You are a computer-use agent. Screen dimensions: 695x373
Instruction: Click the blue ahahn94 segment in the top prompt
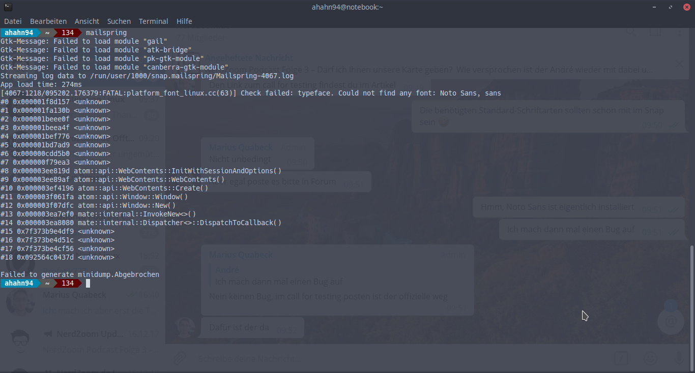[19, 33]
